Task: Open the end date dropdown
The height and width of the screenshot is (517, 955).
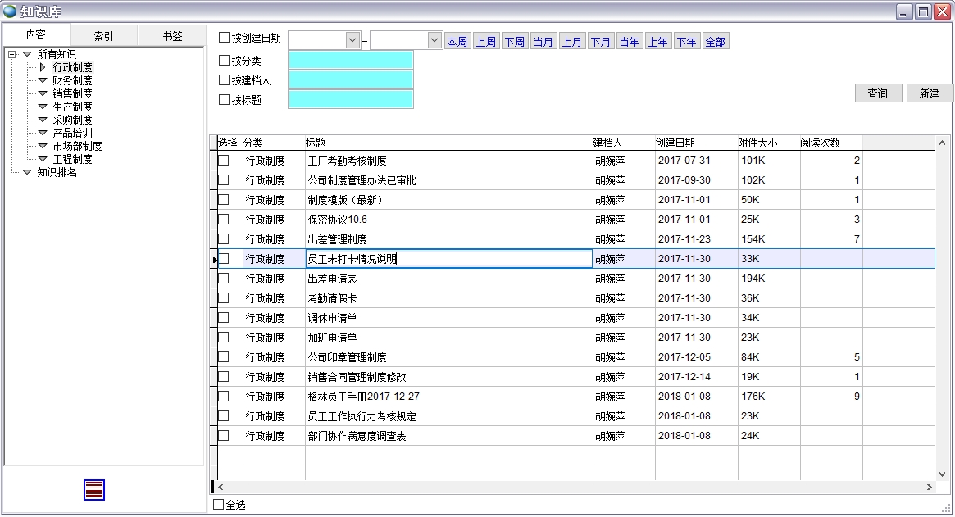Action: pos(434,40)
